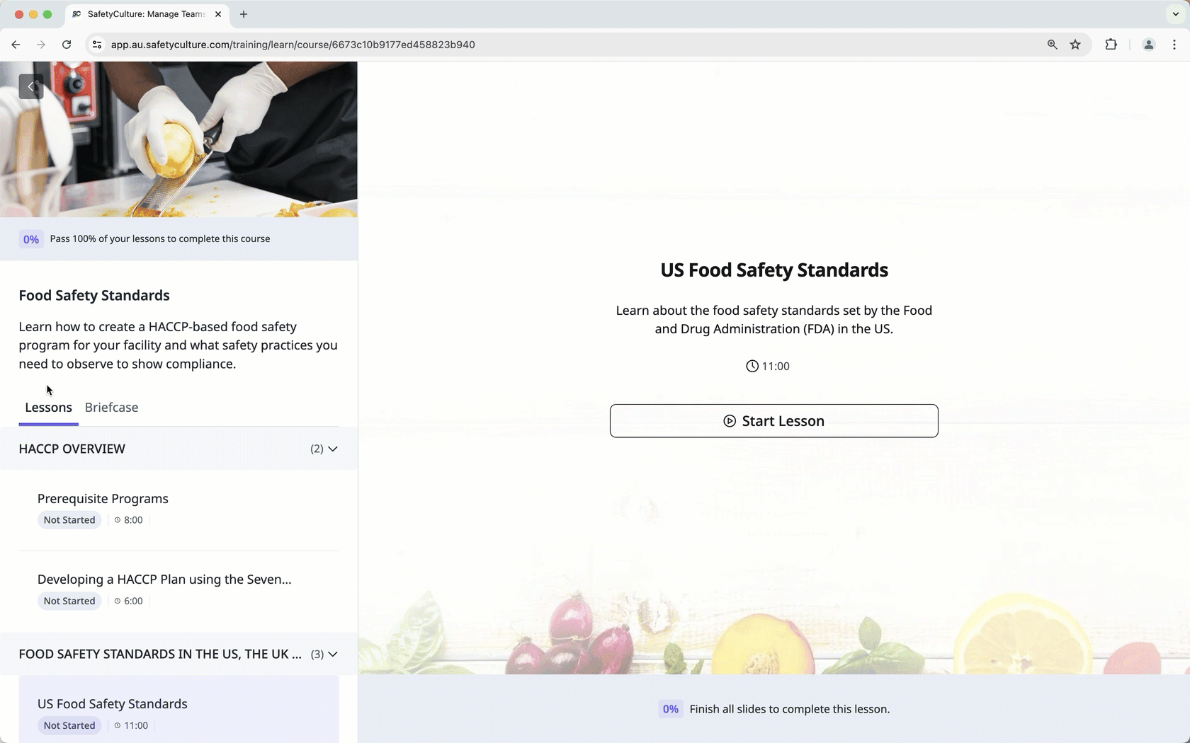
Task: Click the US Food Safety Standards main heading
Action: (774, 270)
